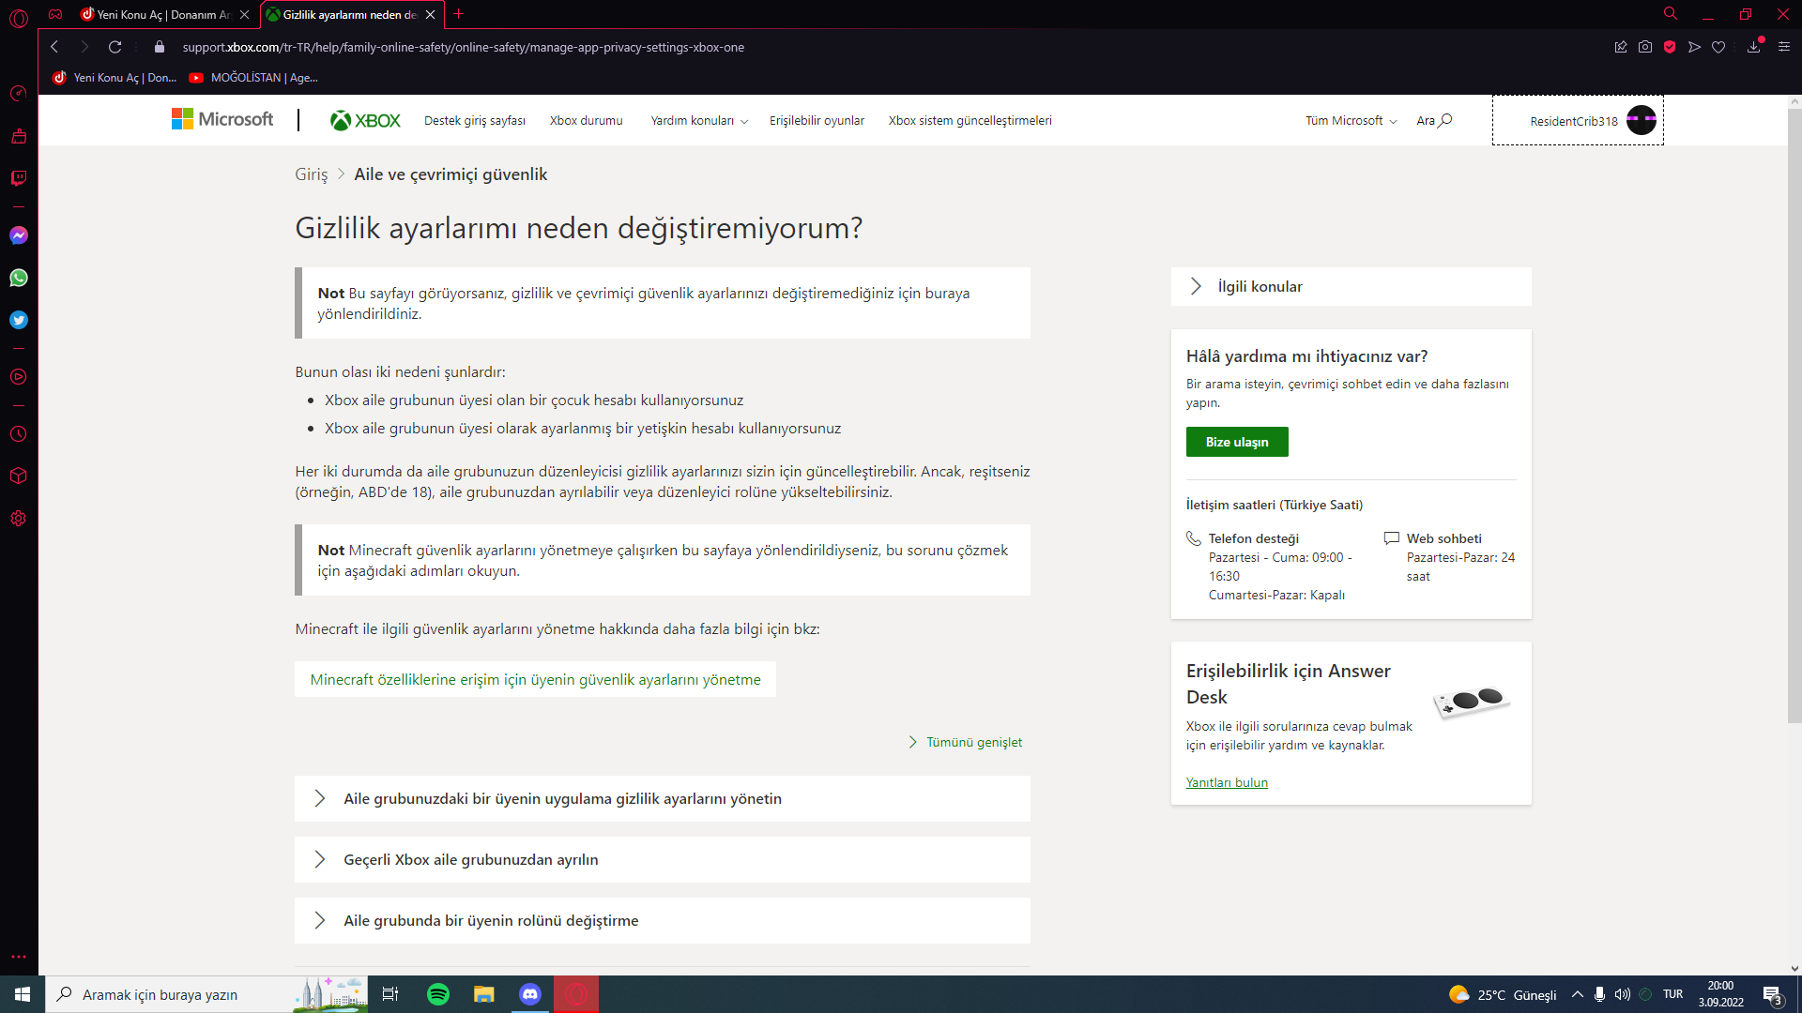The height and width of the screenshot is (1013, 1802).
Task: Bookmark the page with the heart icon
Action: point(1718,47)
